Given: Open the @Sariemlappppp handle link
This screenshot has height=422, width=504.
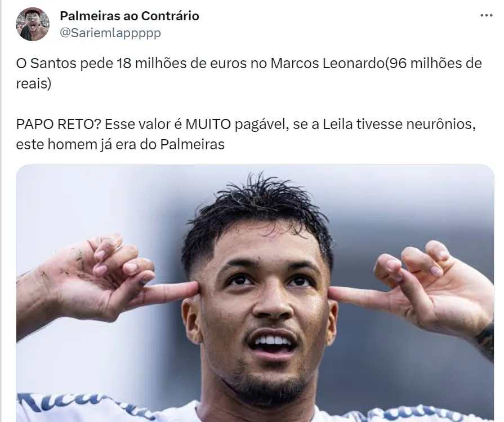Looking at the screenshot, I should [x=110, y=33].
